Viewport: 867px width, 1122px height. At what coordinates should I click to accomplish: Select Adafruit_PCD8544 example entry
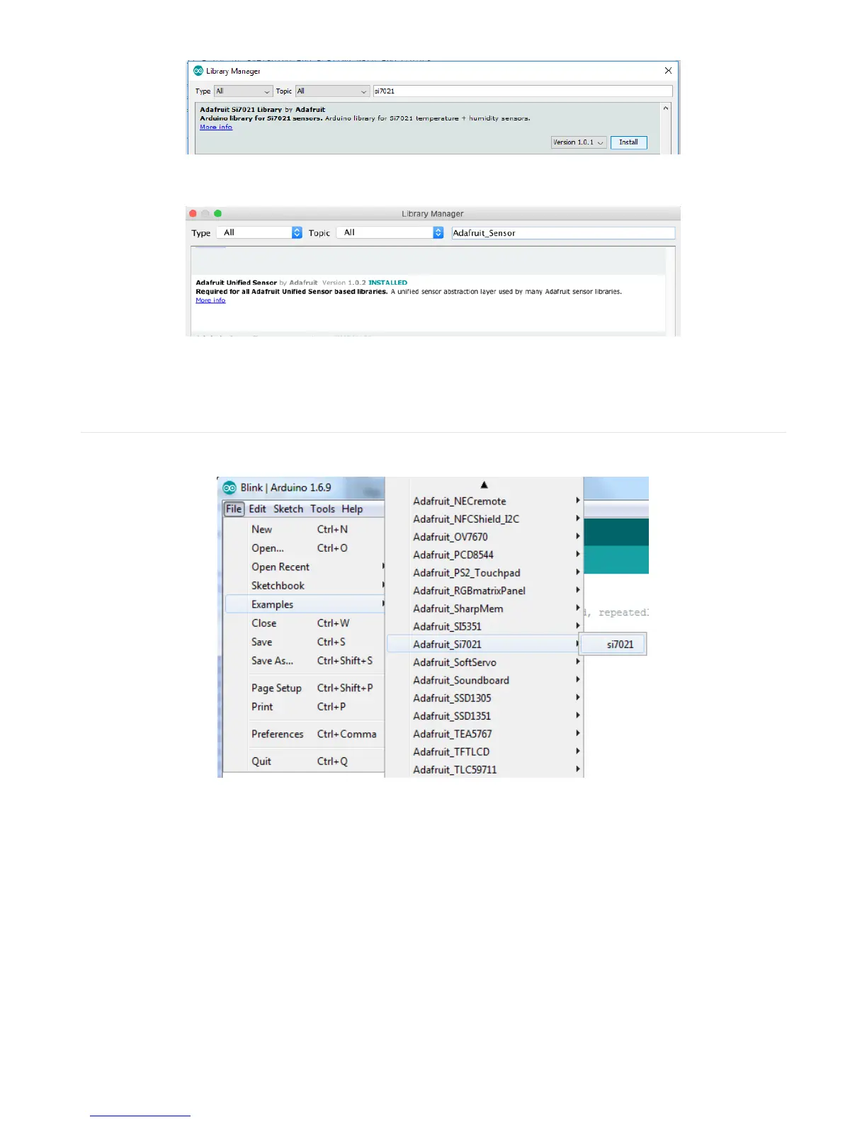pyautogui.click(x=485, y=555)
